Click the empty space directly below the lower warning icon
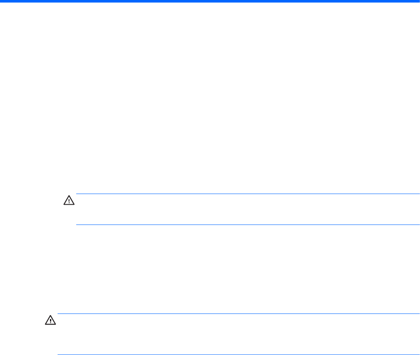The height and width of the screenshot is (355, 420). coord(50,339)
